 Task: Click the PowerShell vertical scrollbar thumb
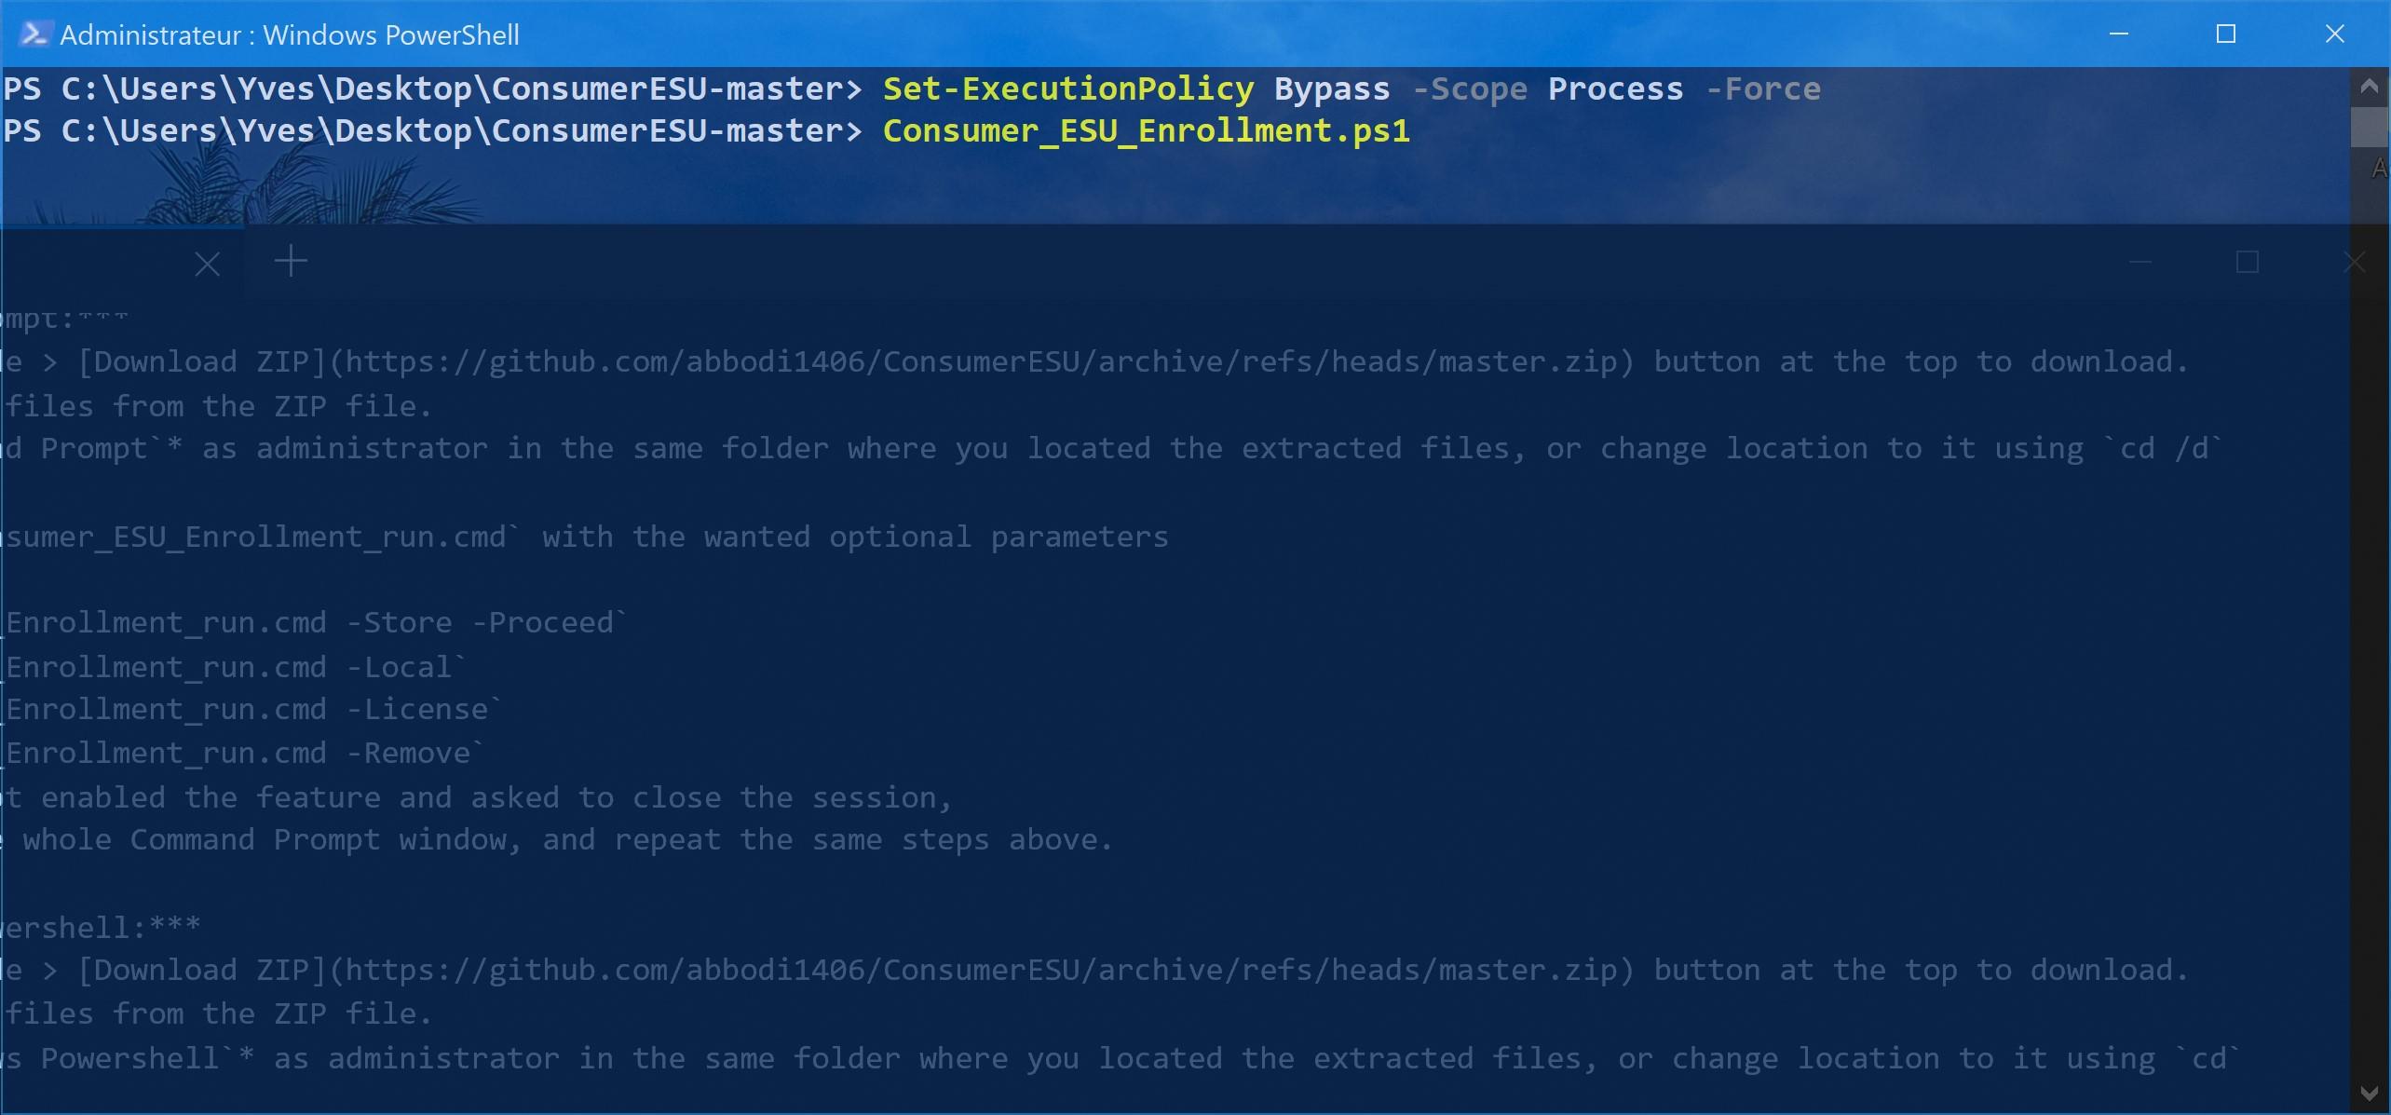point(2371,127)
